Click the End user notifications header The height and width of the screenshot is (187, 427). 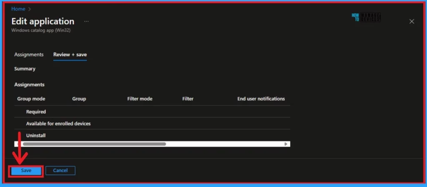pyautogui.click(x=261, y=99)
